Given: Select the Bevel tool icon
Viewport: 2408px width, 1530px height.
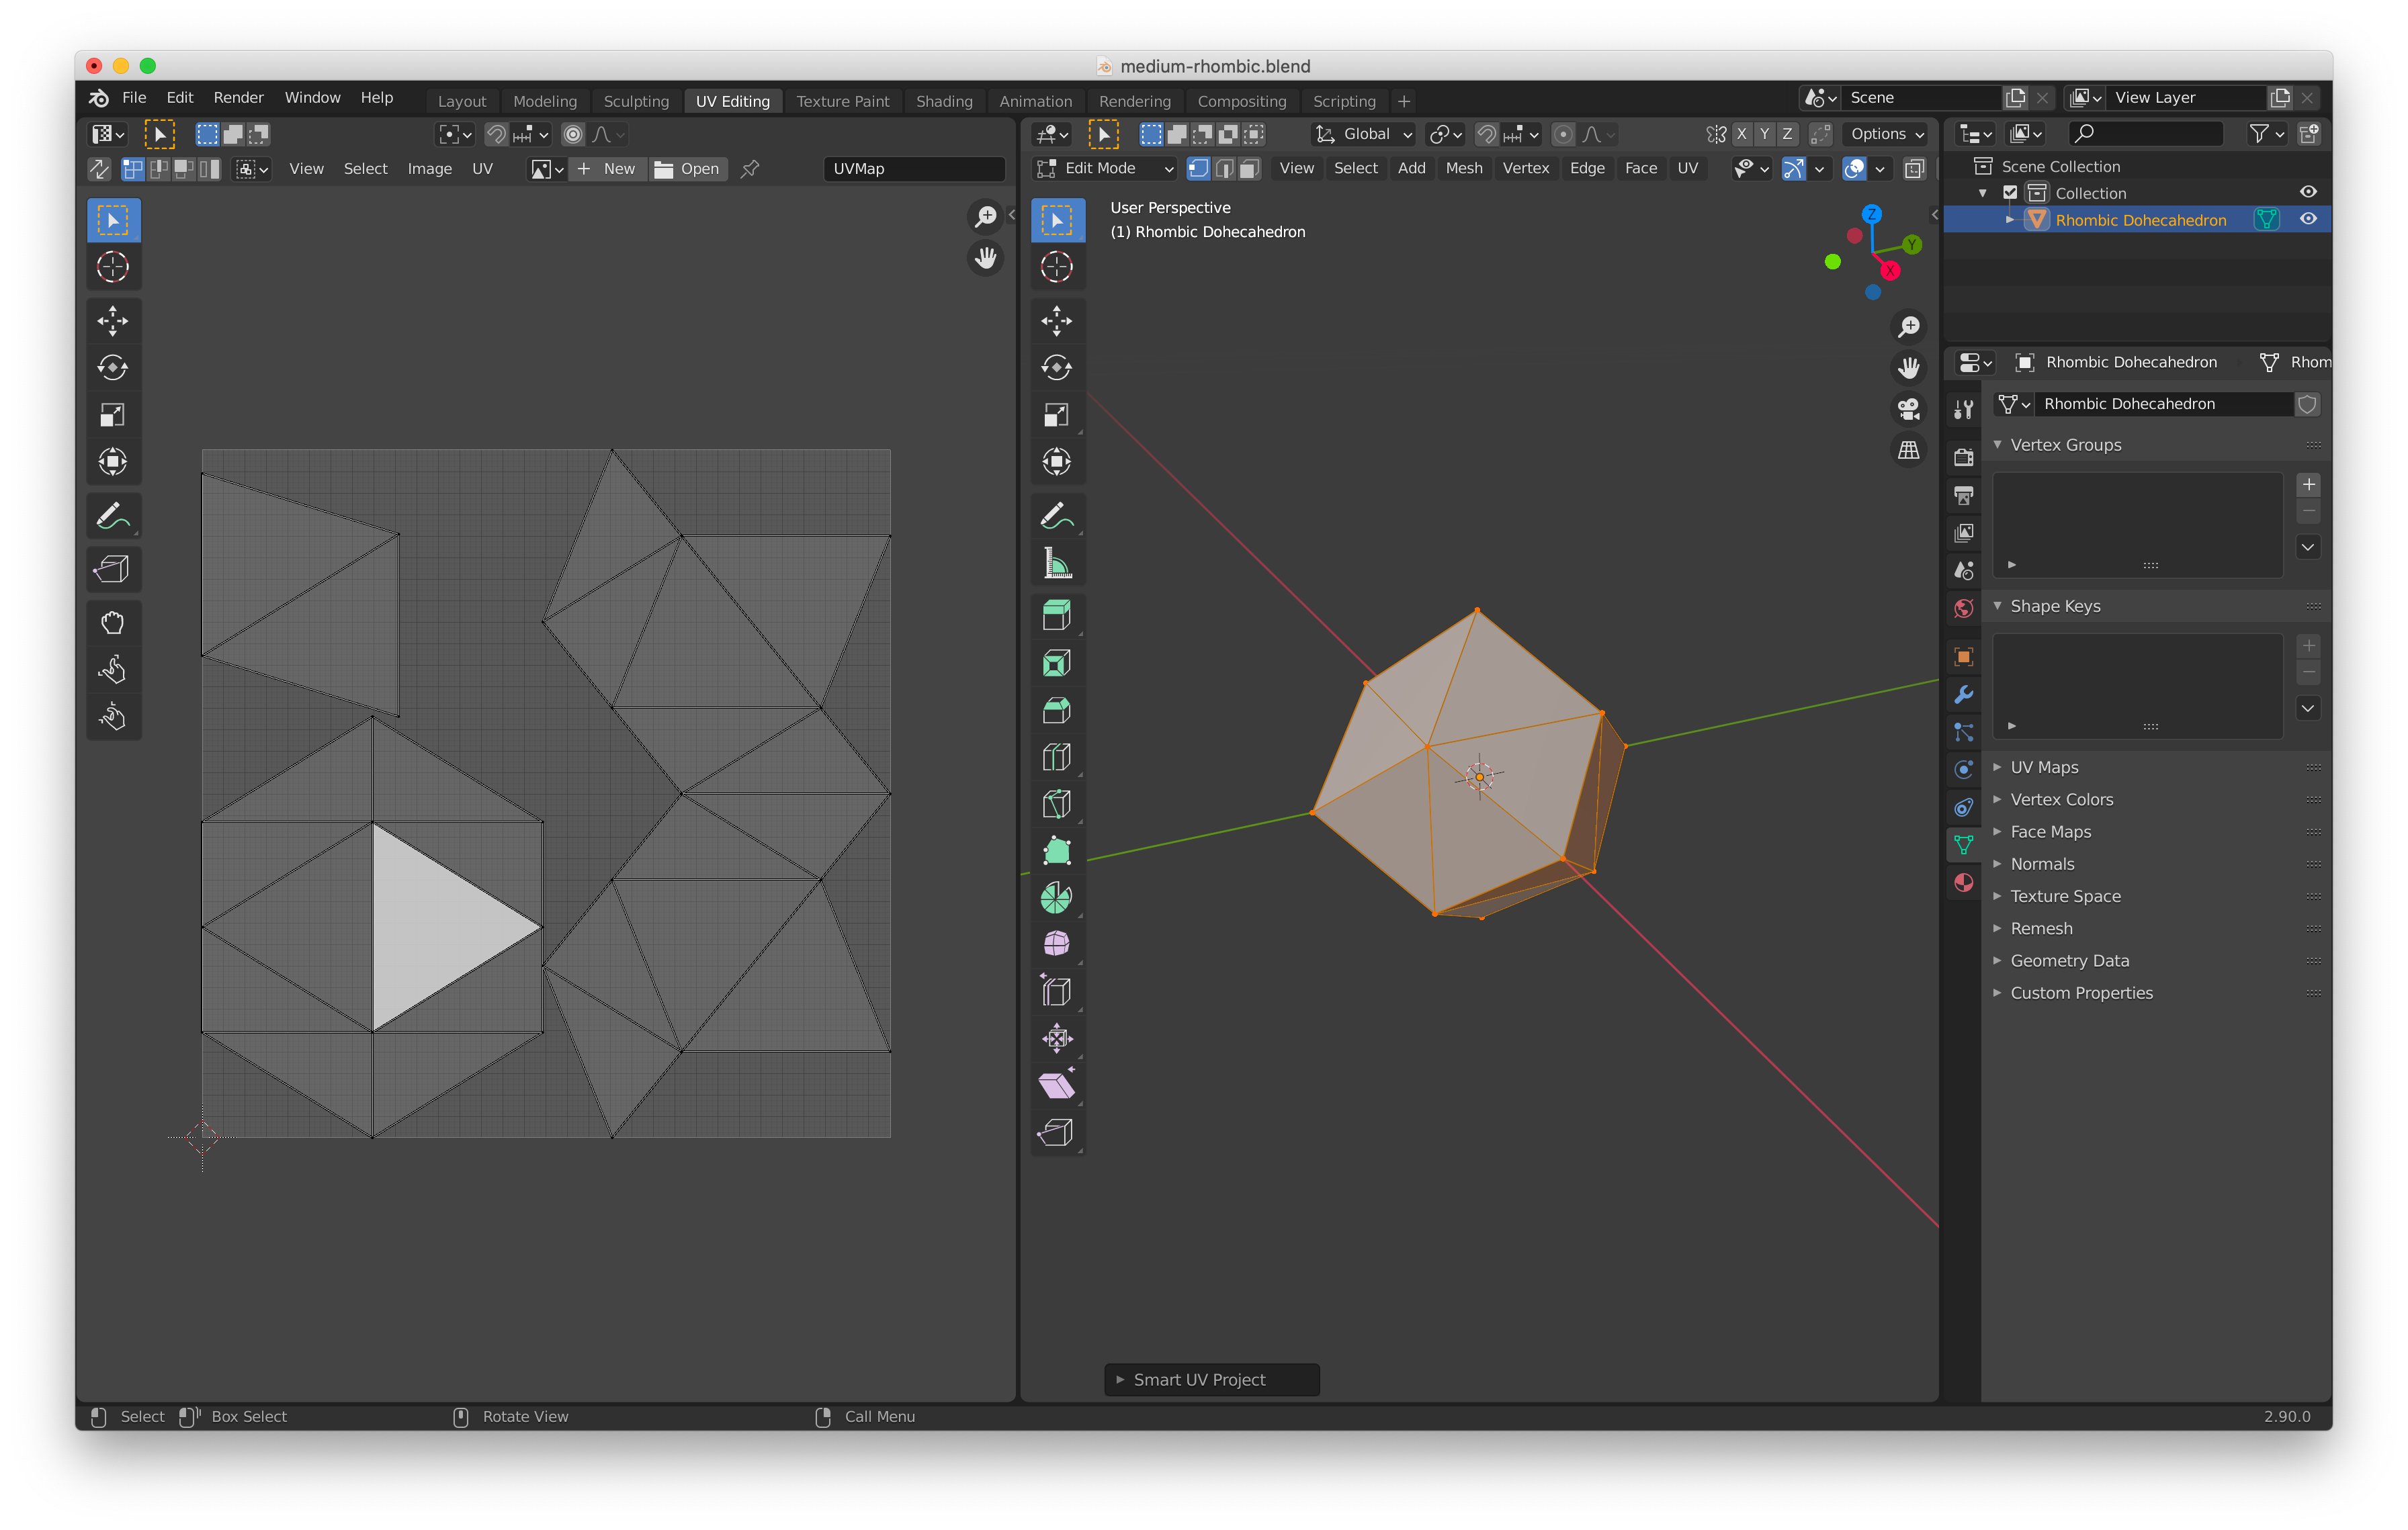Looking at the screenshot, I should (x=1056, y=709).
